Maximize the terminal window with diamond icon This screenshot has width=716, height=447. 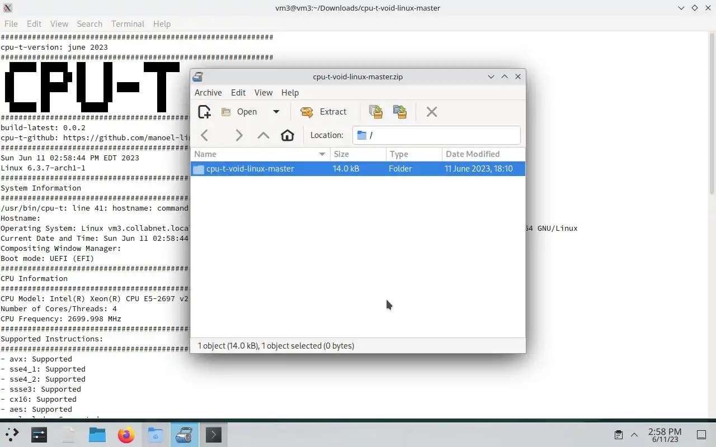coord(695,8)
